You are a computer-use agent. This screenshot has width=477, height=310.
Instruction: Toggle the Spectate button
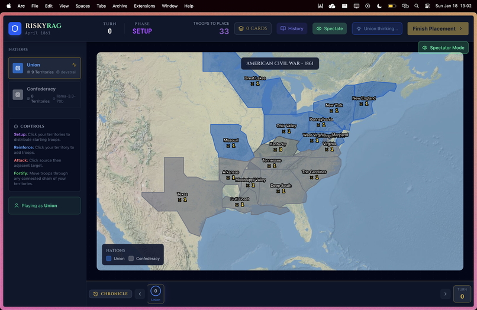coord(330,28)
